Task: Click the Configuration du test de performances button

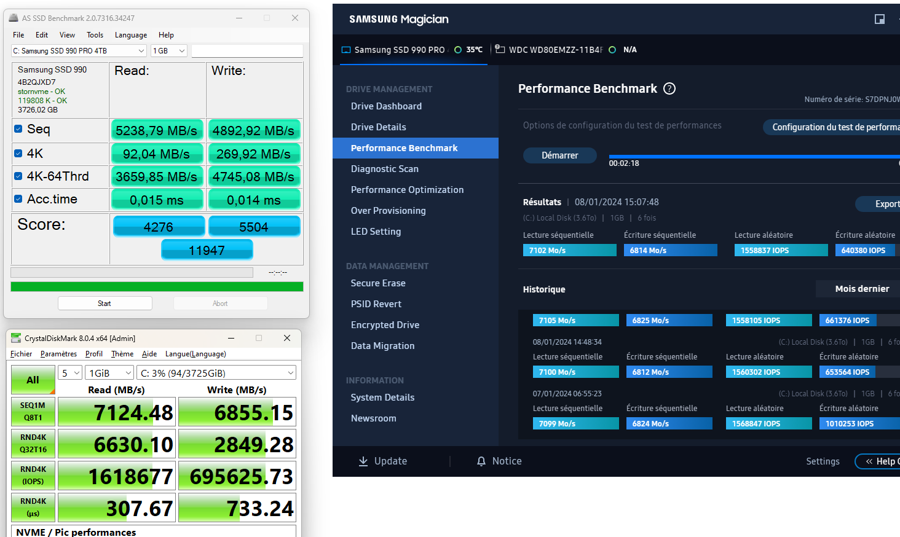Action: point(832,127)
